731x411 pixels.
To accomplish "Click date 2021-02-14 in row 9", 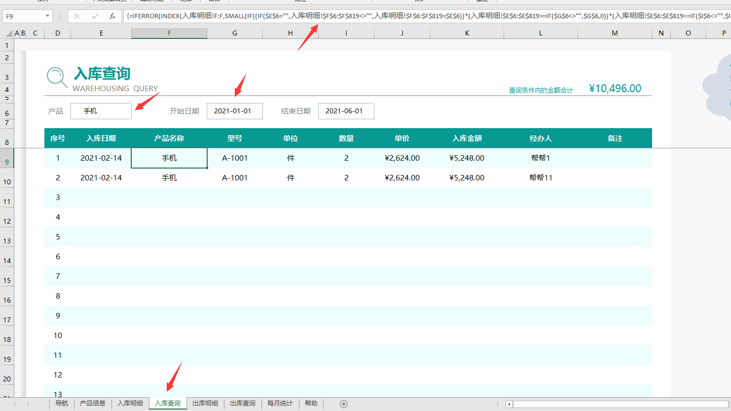I will tap(101, 158).
